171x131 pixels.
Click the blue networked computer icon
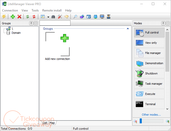(95, 17)
